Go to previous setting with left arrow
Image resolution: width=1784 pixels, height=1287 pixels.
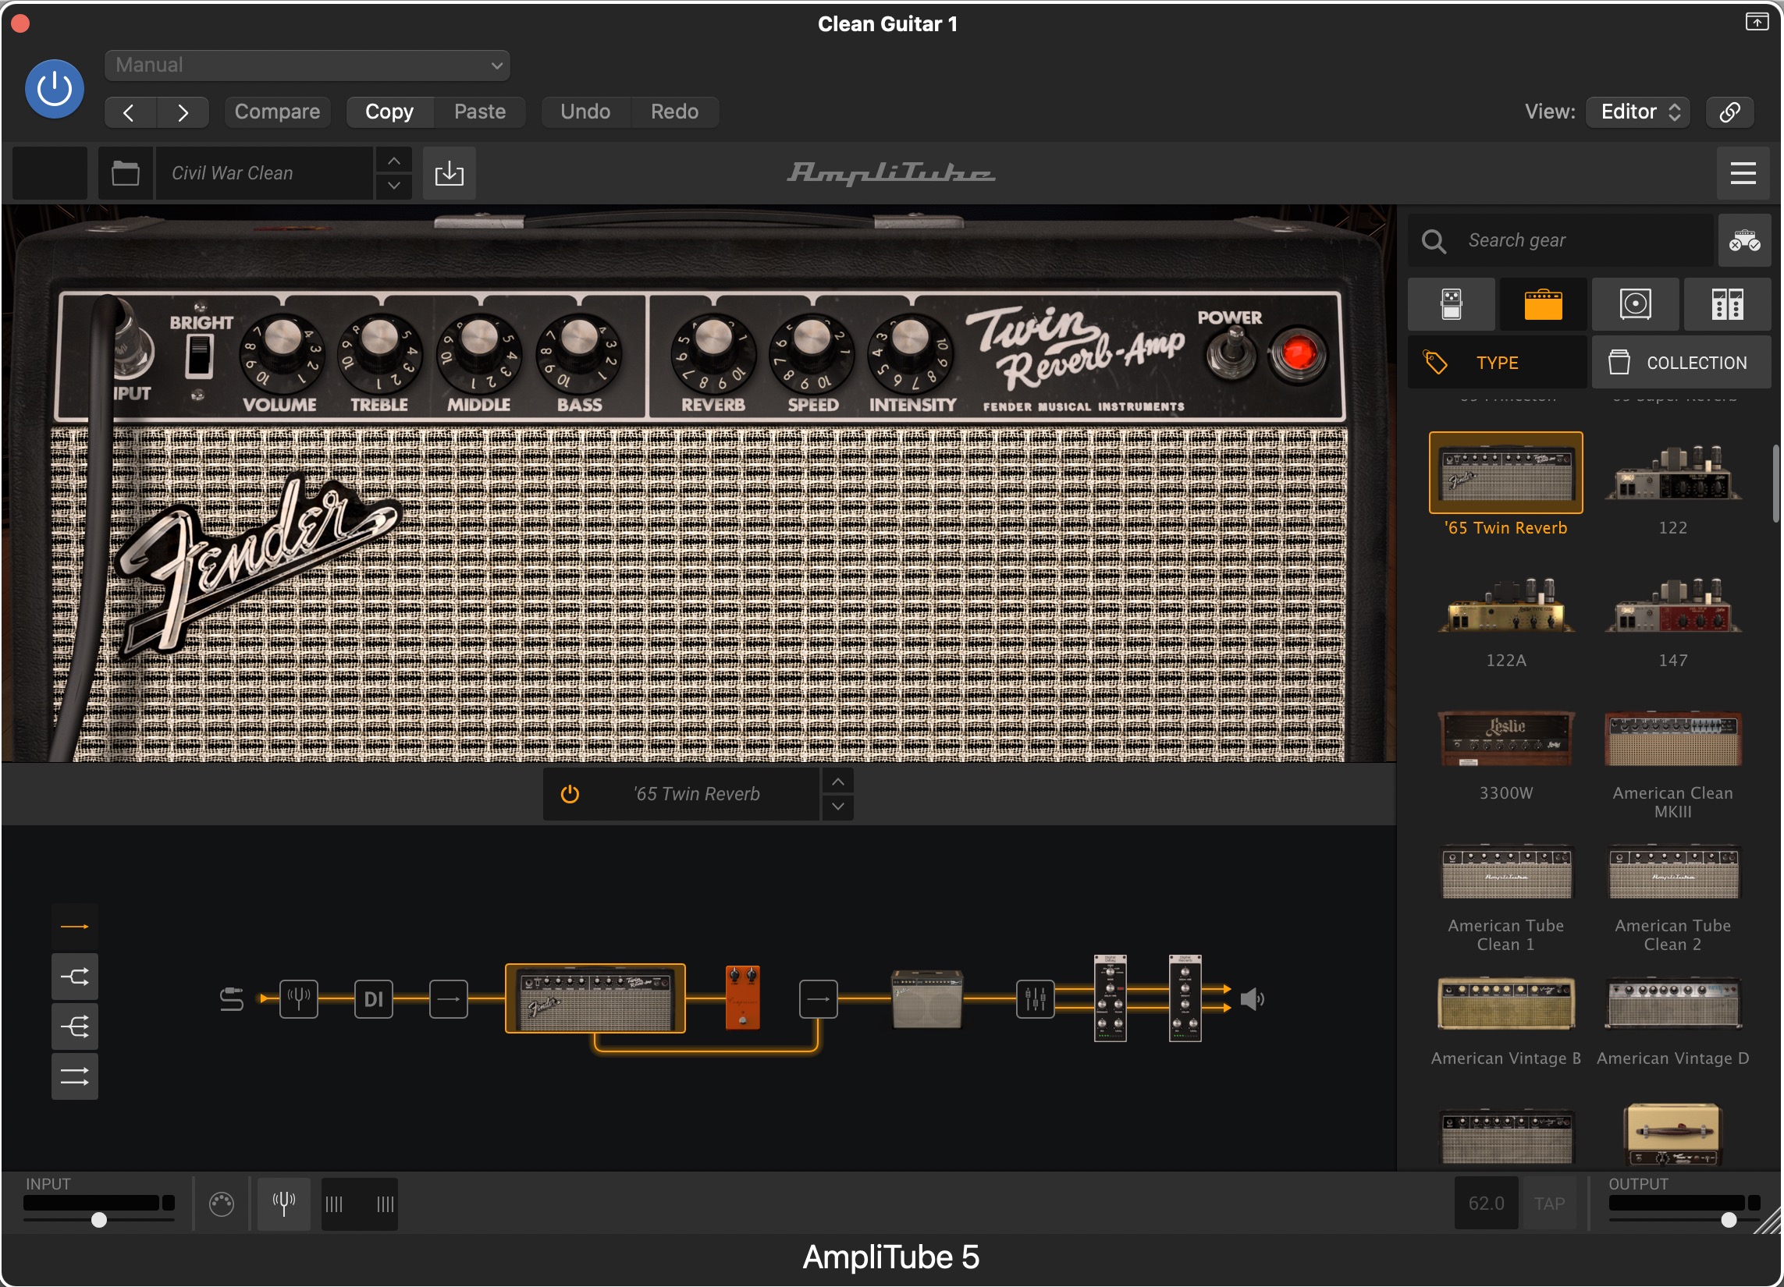(x=130, y=112)
